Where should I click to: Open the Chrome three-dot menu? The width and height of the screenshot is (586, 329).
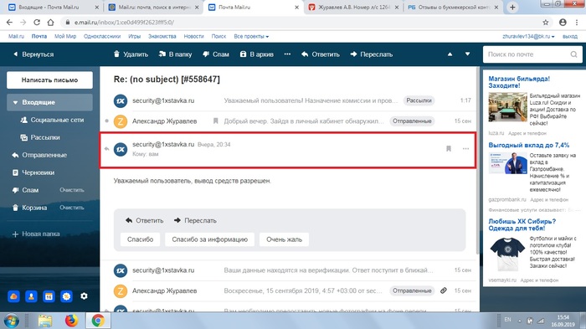click(x=578, y=23)
